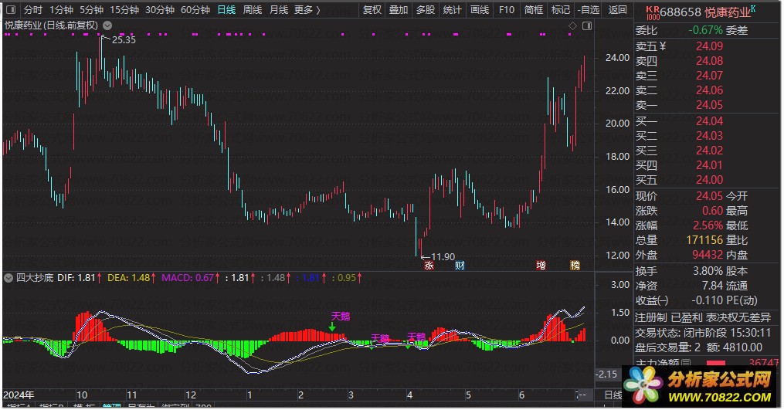Toggle the 简框 simple frame mode

534,9
